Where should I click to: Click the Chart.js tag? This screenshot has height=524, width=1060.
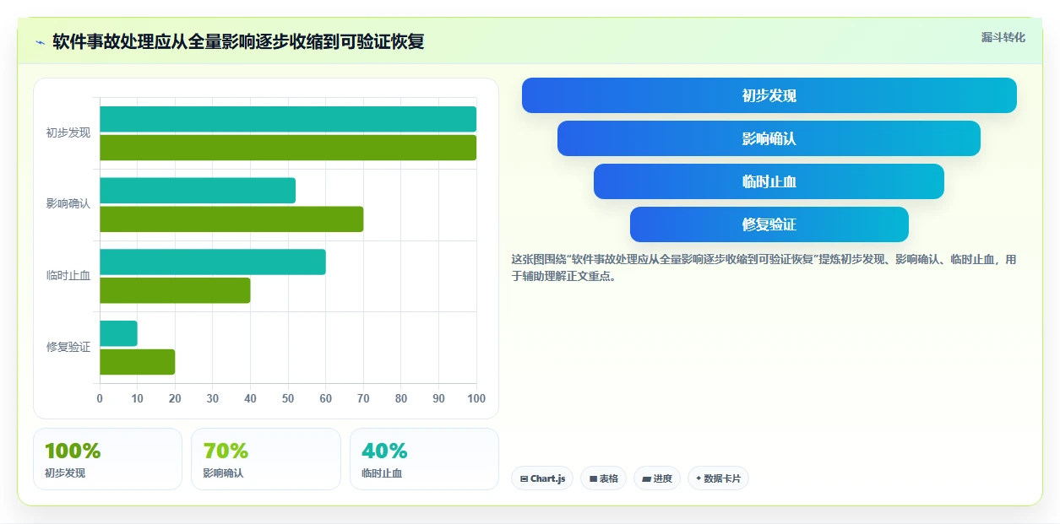542,478
